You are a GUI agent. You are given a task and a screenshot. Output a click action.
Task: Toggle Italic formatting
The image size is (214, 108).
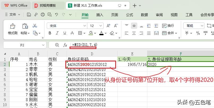pyautogui.click(x=57, y=33)
